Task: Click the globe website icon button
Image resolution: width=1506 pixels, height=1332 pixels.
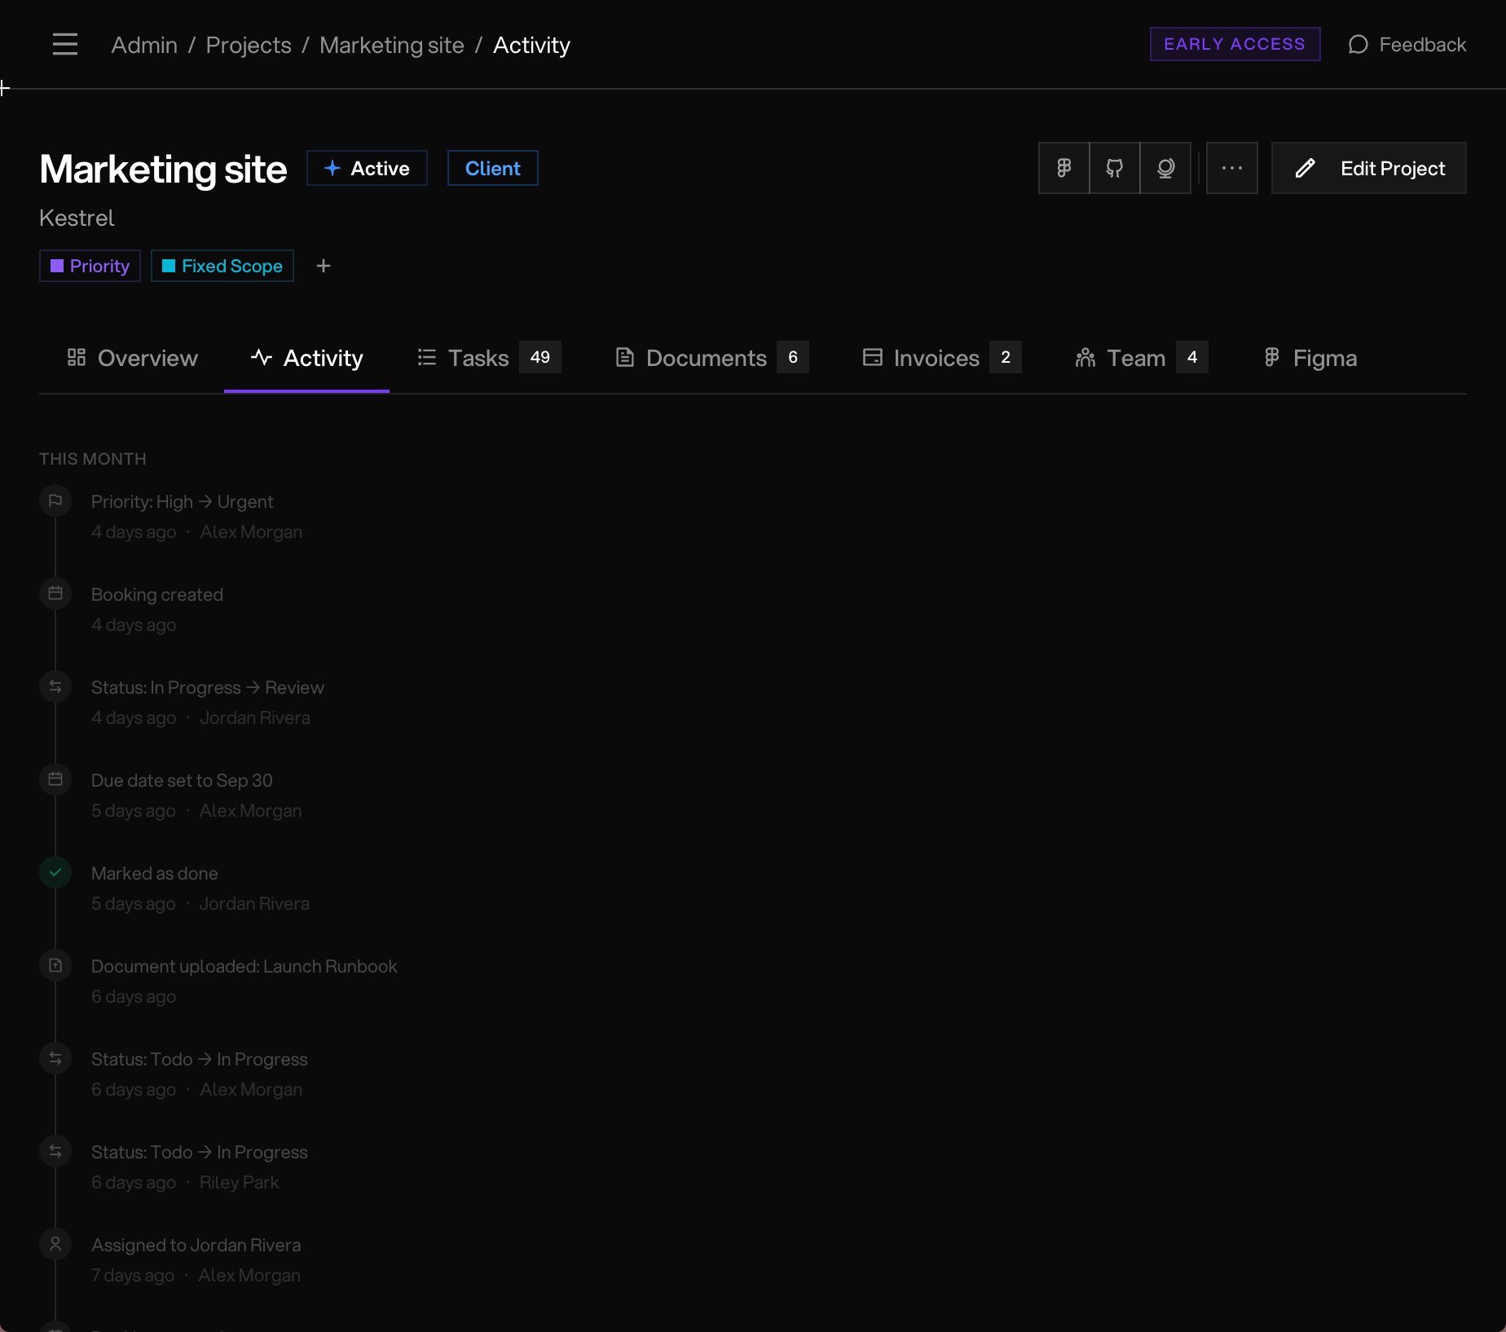Action: coord(1165,168)
